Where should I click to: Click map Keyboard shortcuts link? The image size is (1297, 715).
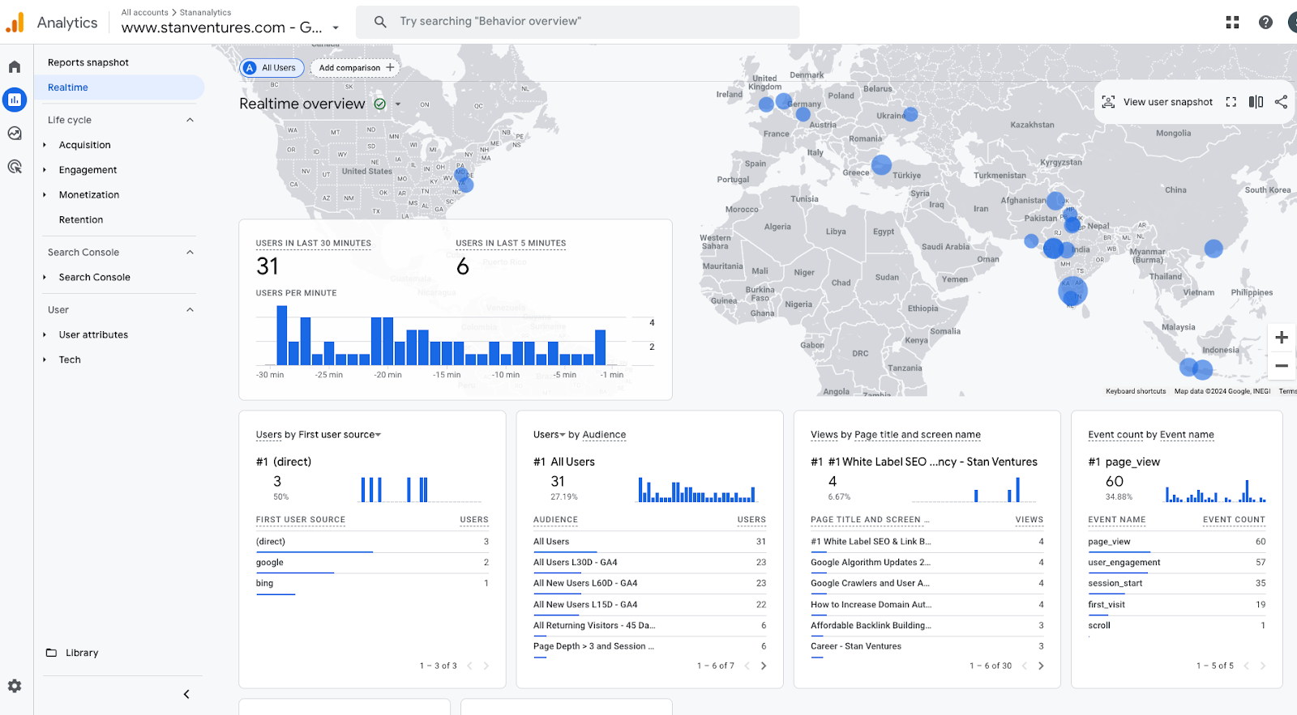pyautogui.click(x=1136, y=391)
